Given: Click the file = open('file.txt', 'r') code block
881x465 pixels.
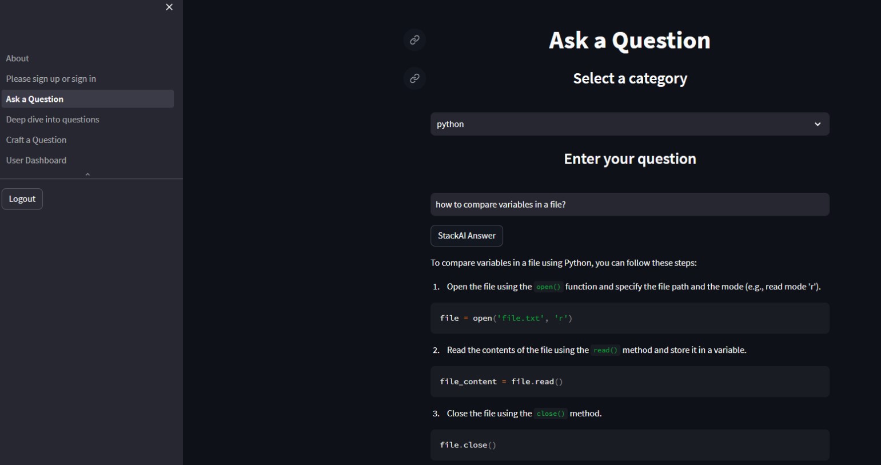Looking at the screenshot, I should click(x=630, y=318).
